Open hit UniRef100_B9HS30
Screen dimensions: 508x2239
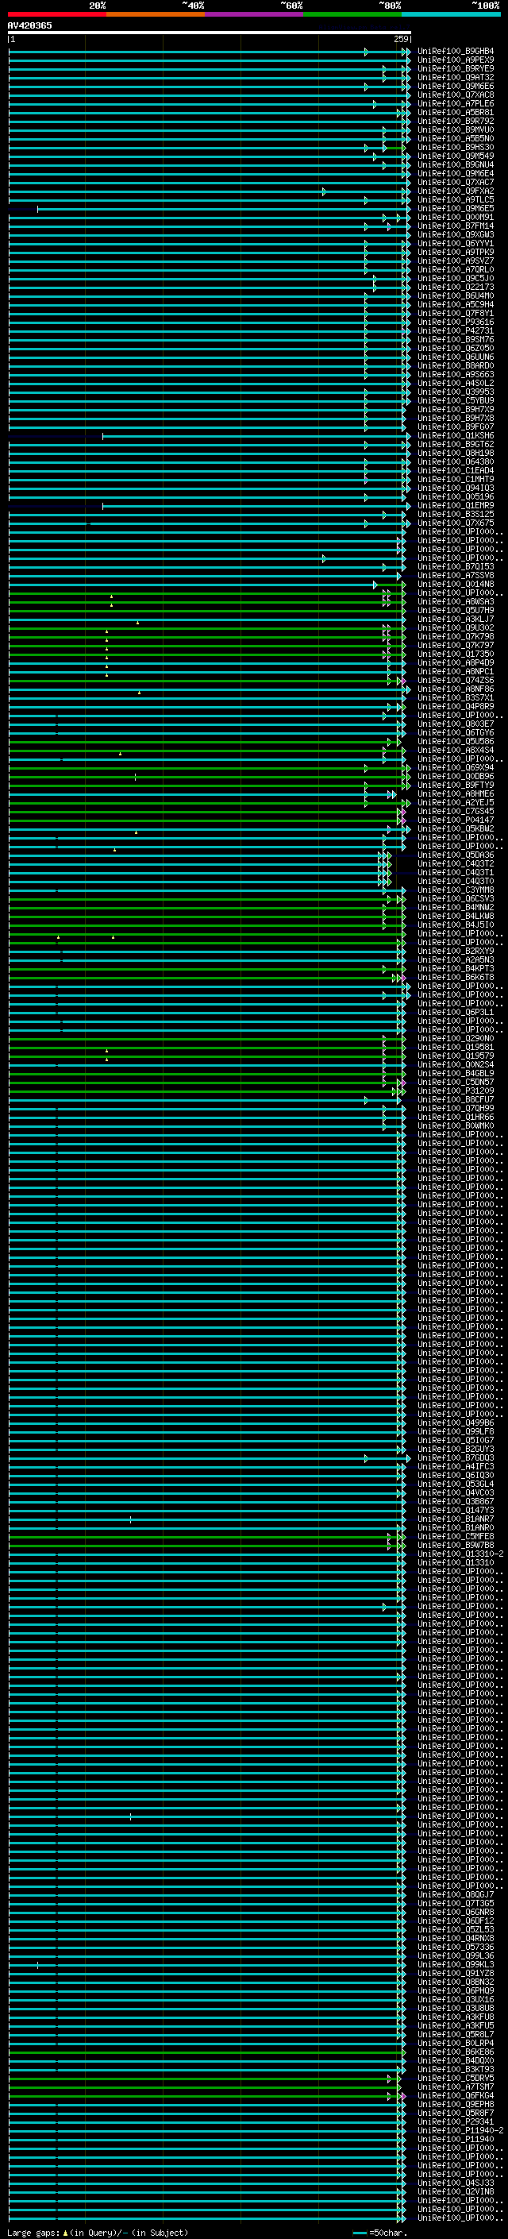click(456, 147)
